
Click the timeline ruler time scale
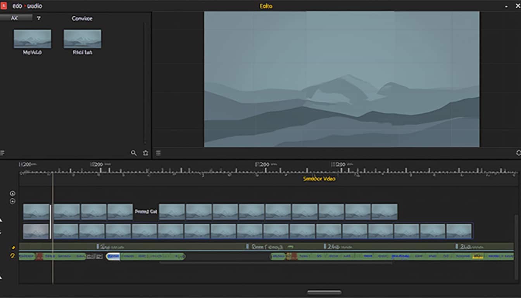click(x=267, y=171)
